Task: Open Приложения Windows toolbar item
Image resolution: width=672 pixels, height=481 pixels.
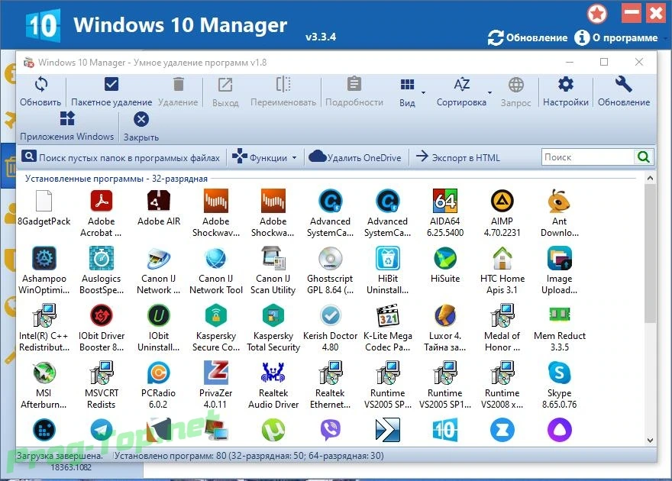Action: point(67,126)
